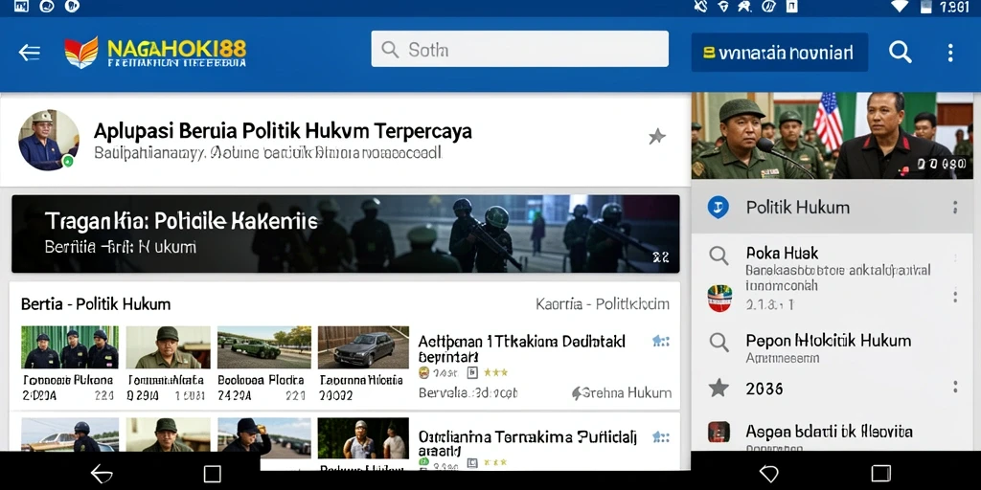The width and height of the screenshot is (981, 490).
Task: Select the '2036' starred sidebar item
Action: 833,389
